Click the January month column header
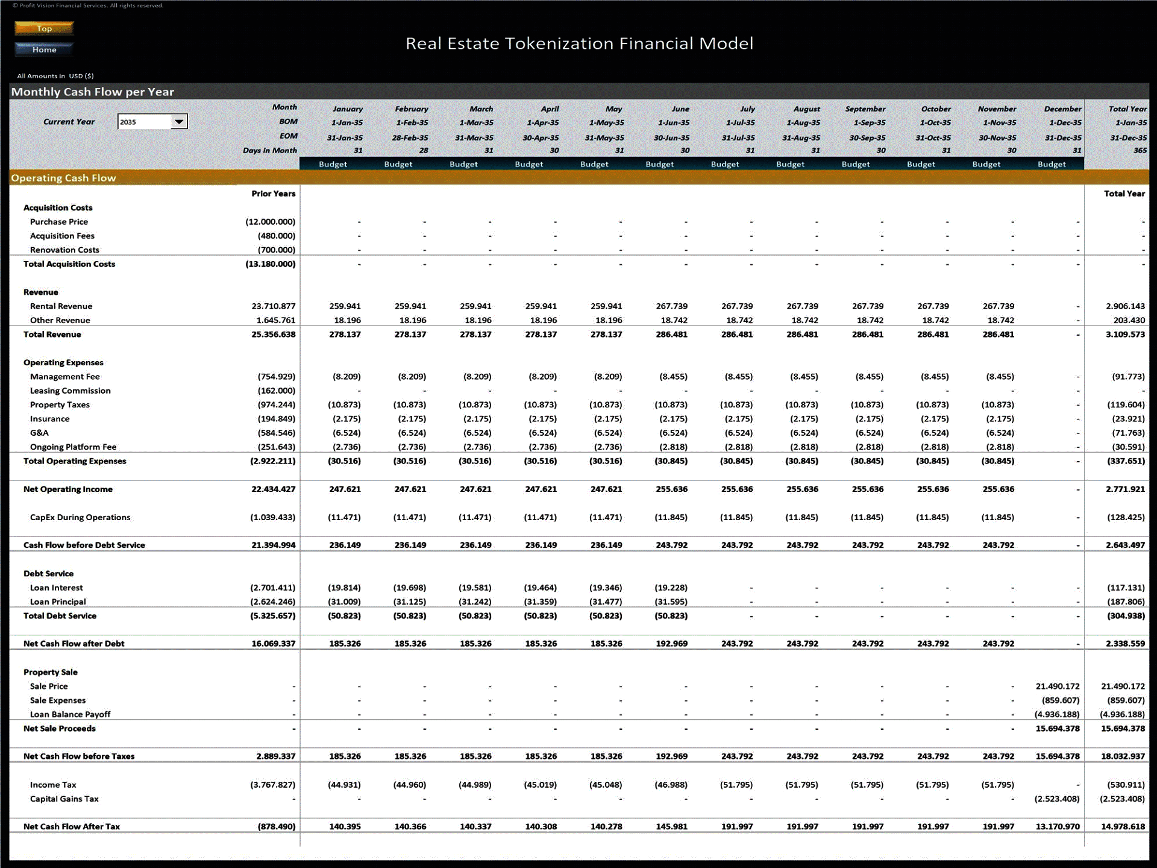Image resolution: width=1157 pixels, height=868 pixels. (x=347, y=109)
